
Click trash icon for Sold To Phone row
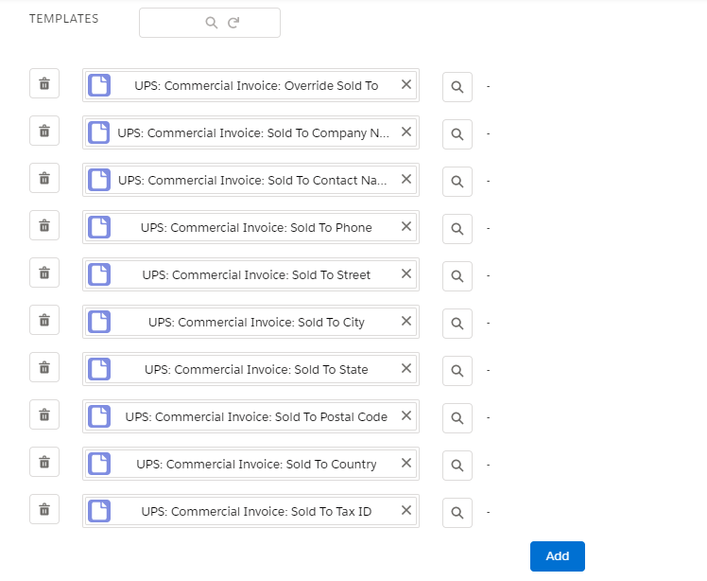44,225
